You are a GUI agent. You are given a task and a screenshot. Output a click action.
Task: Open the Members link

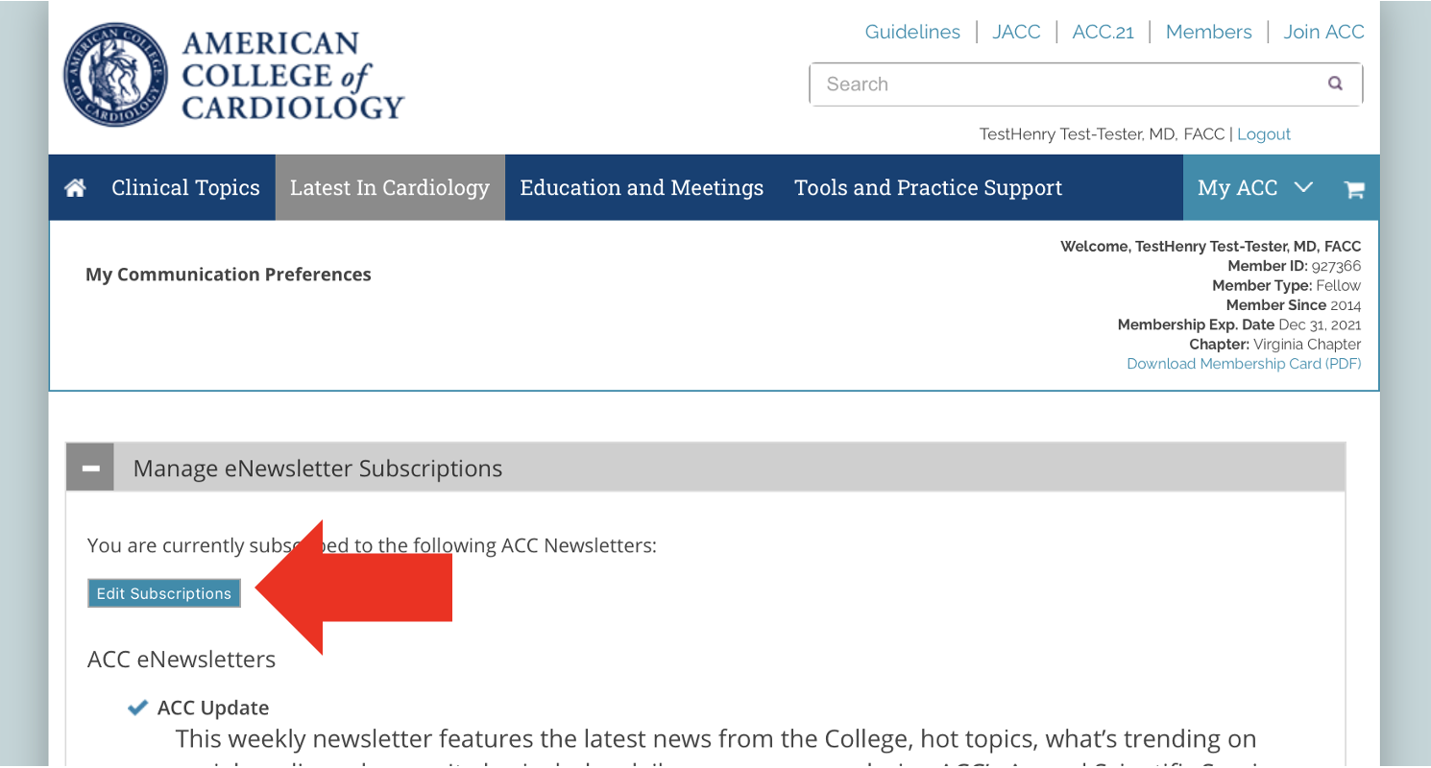(x=1208, y=32)
